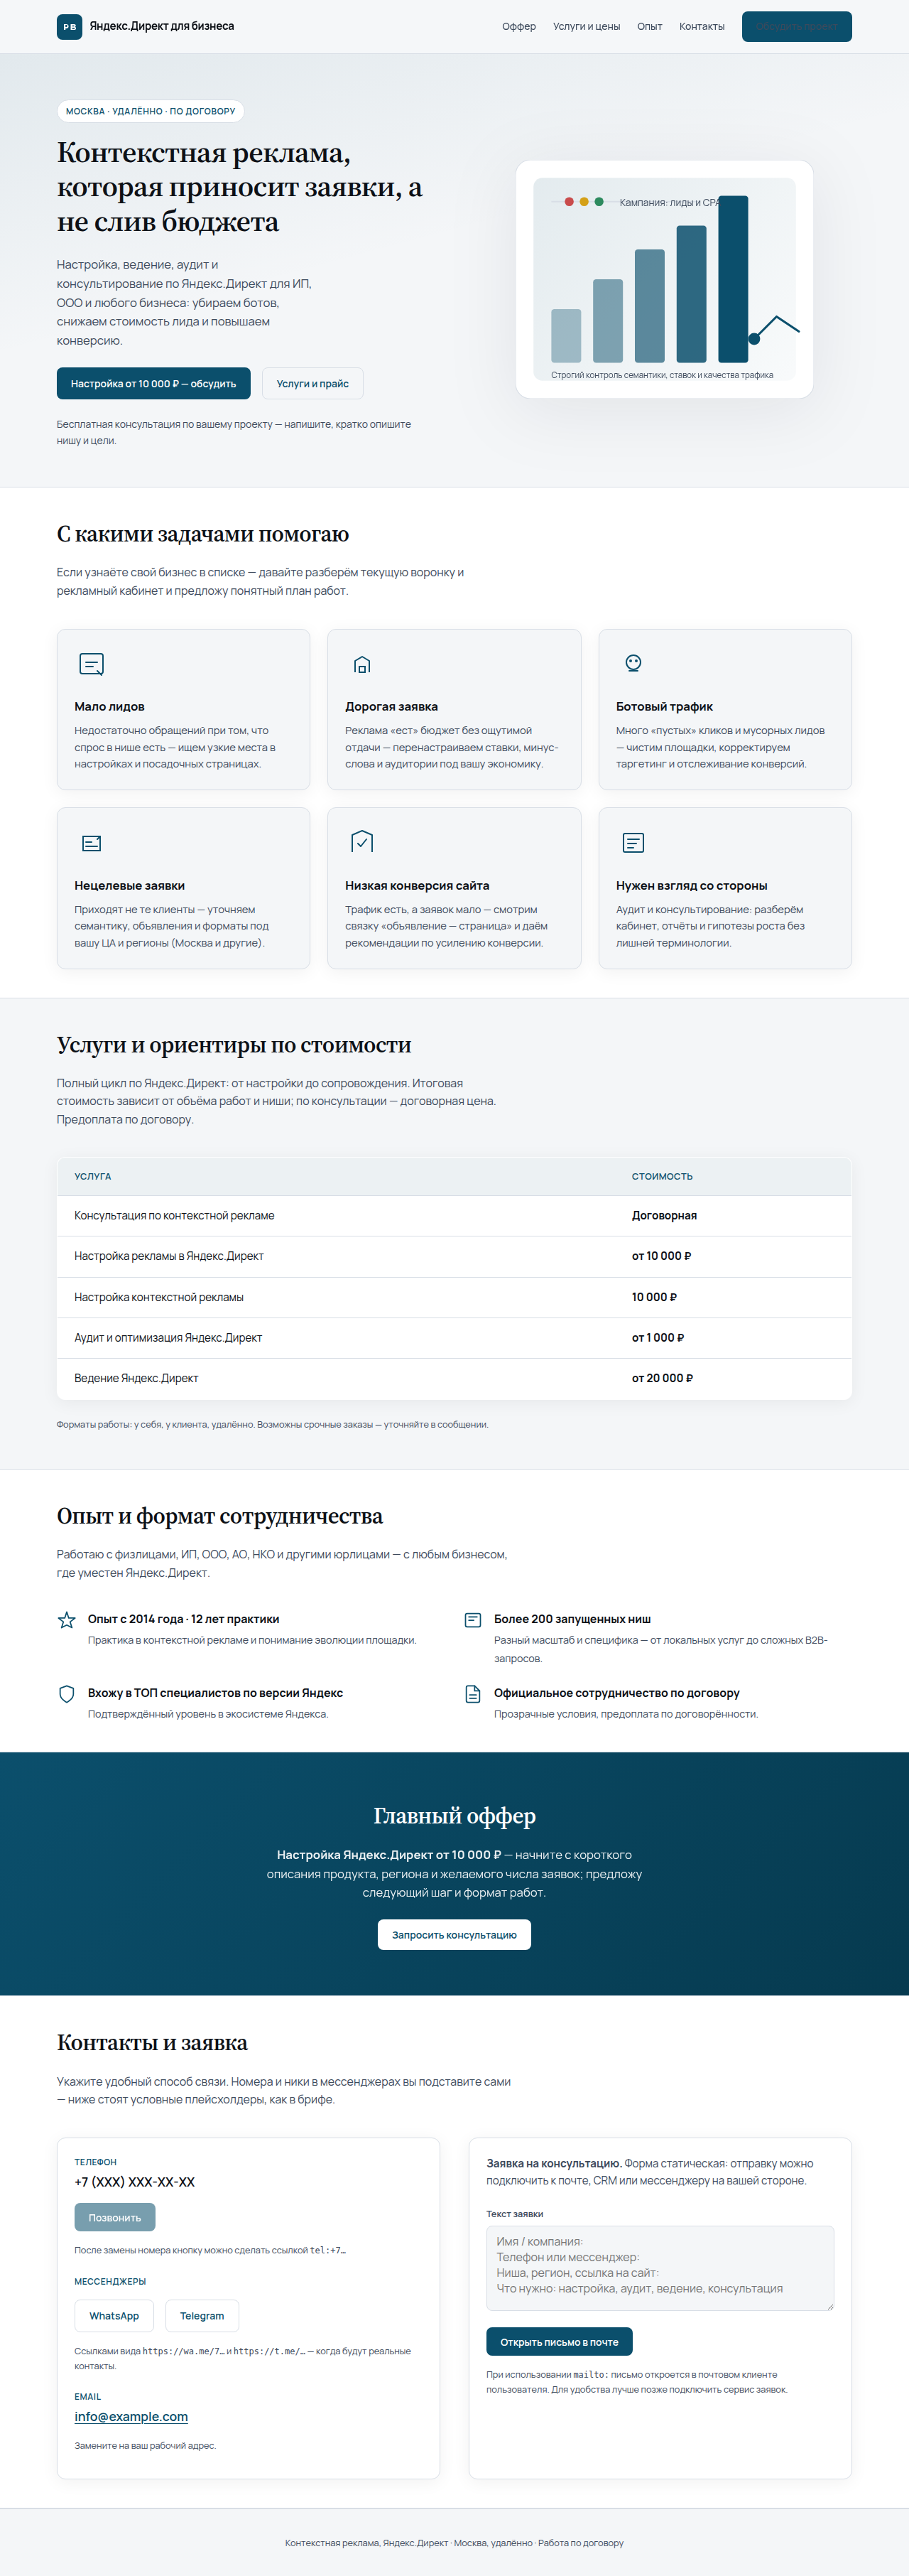
Task: Click the СТОИМОСТЬ column header
Action: [663, 1177]
